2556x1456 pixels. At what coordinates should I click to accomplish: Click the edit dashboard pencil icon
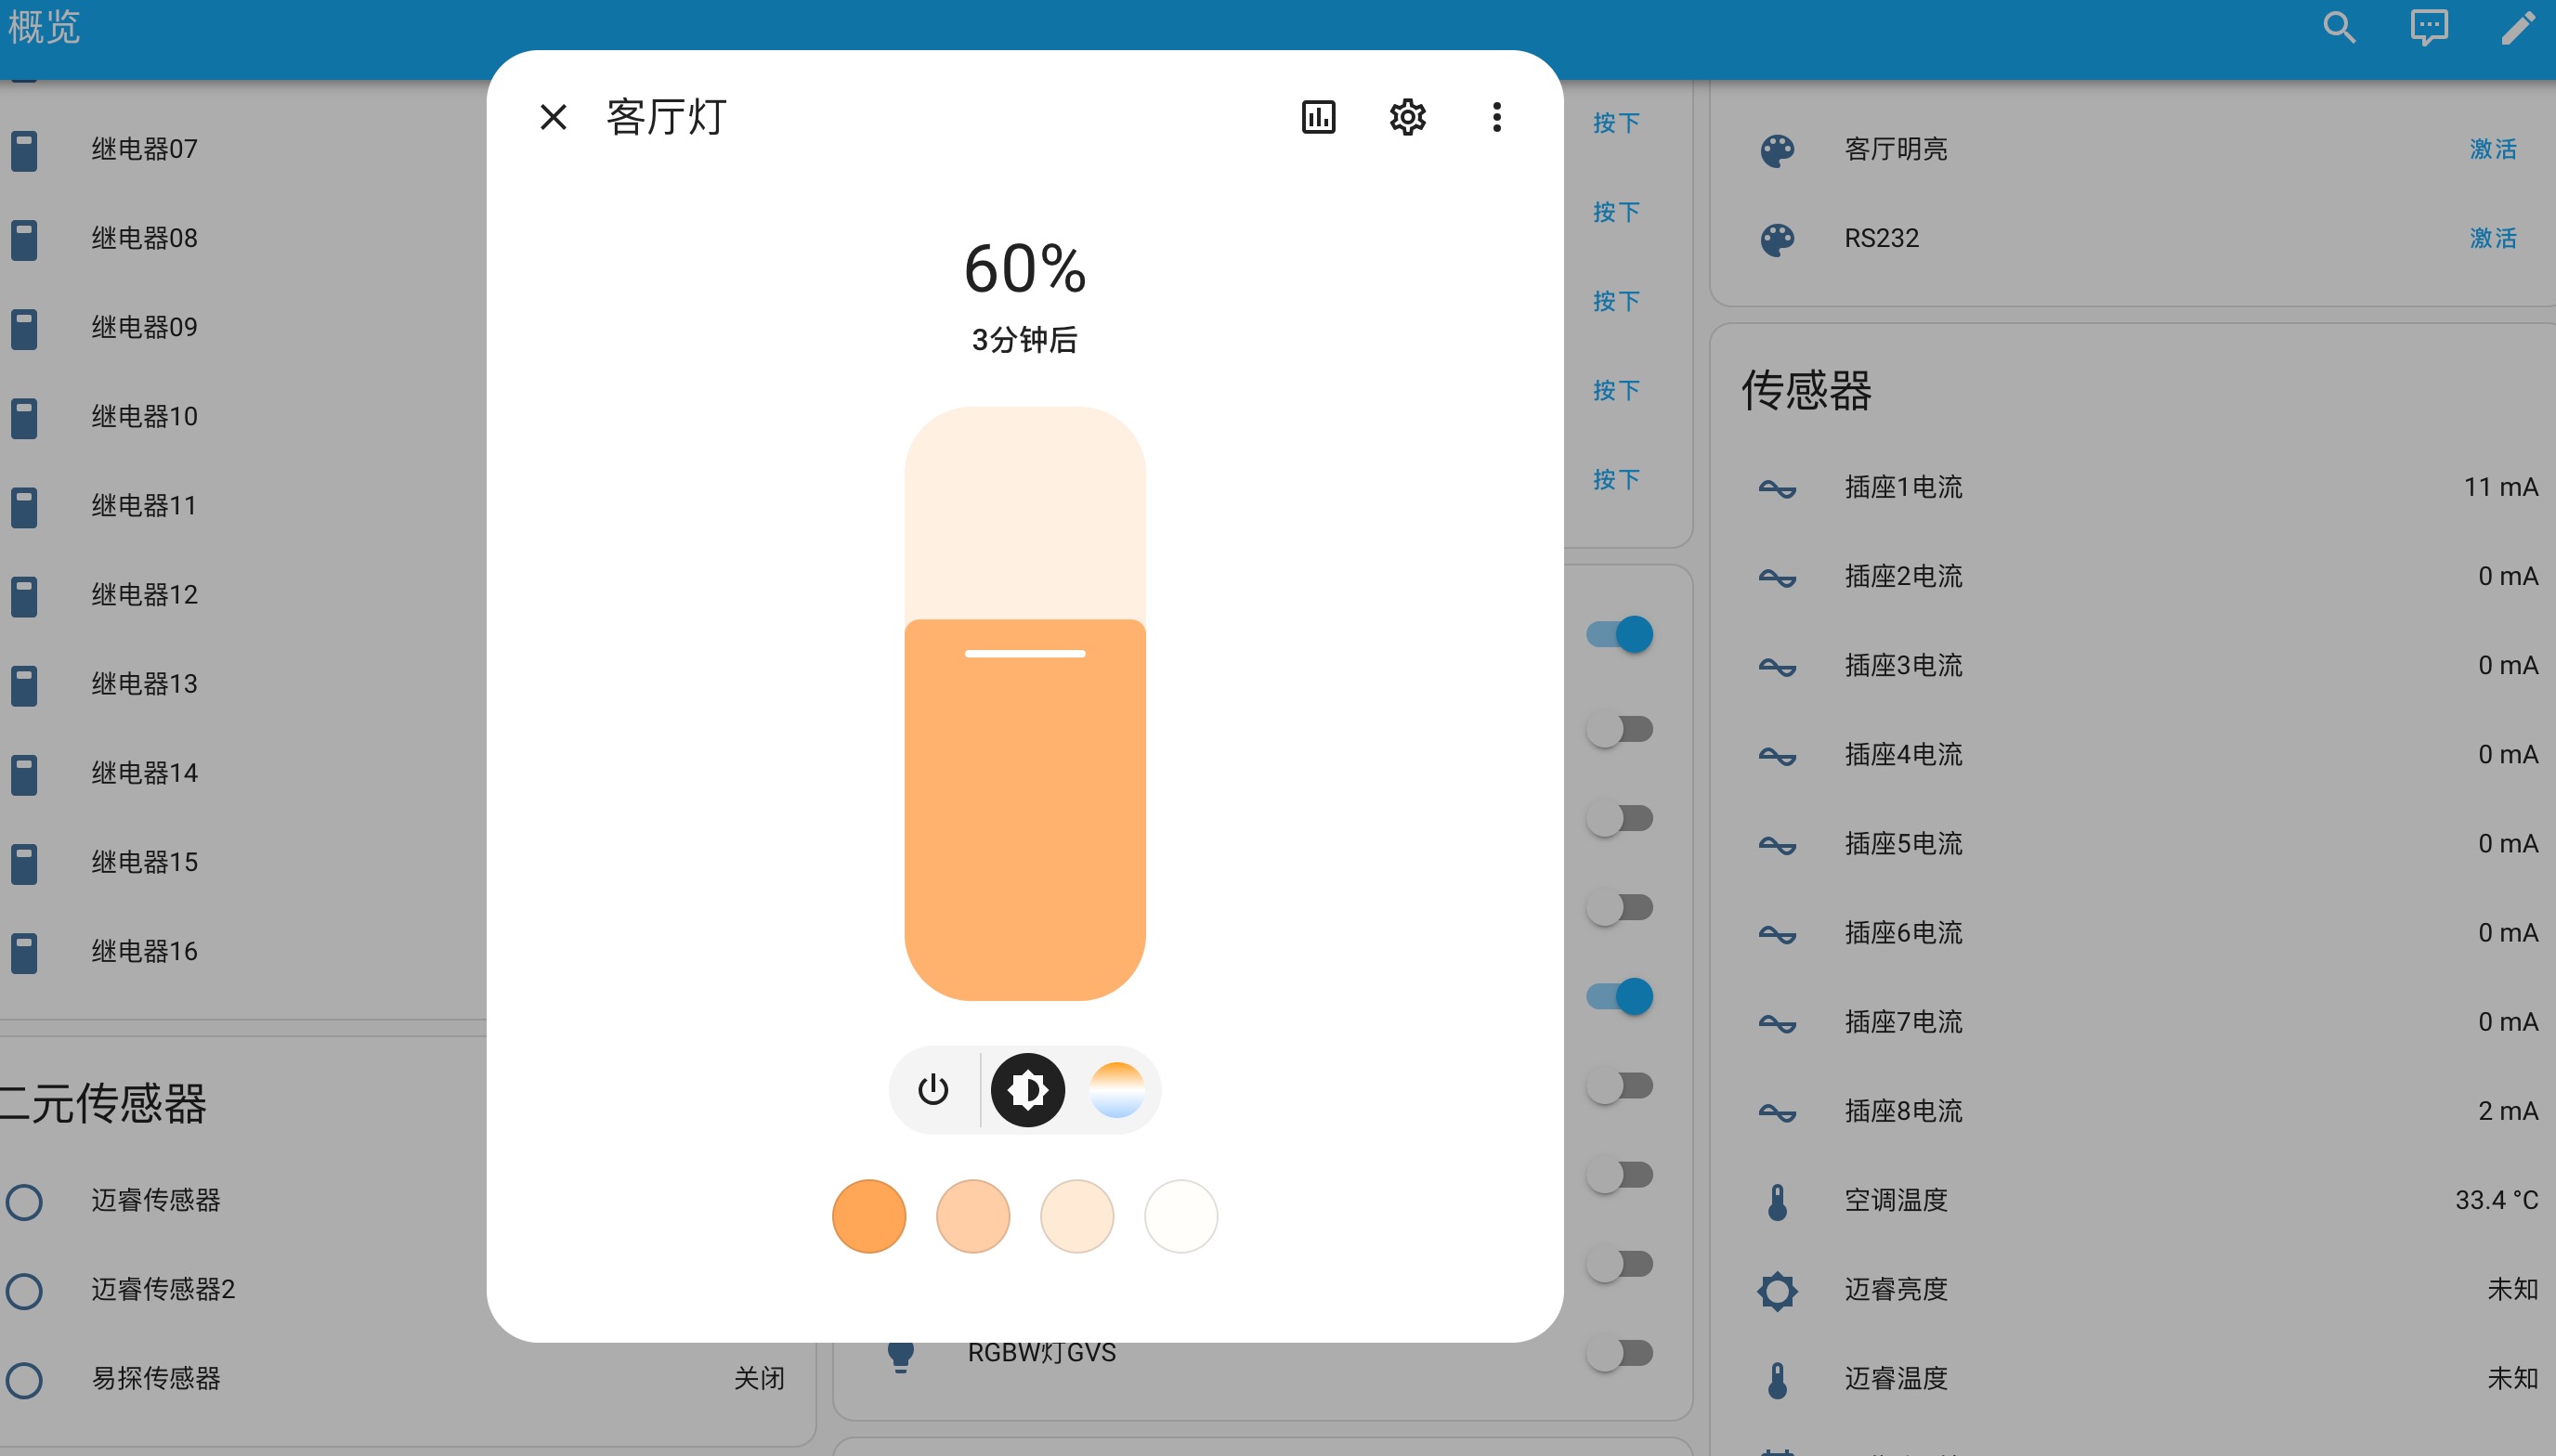tap(2517, 28)
